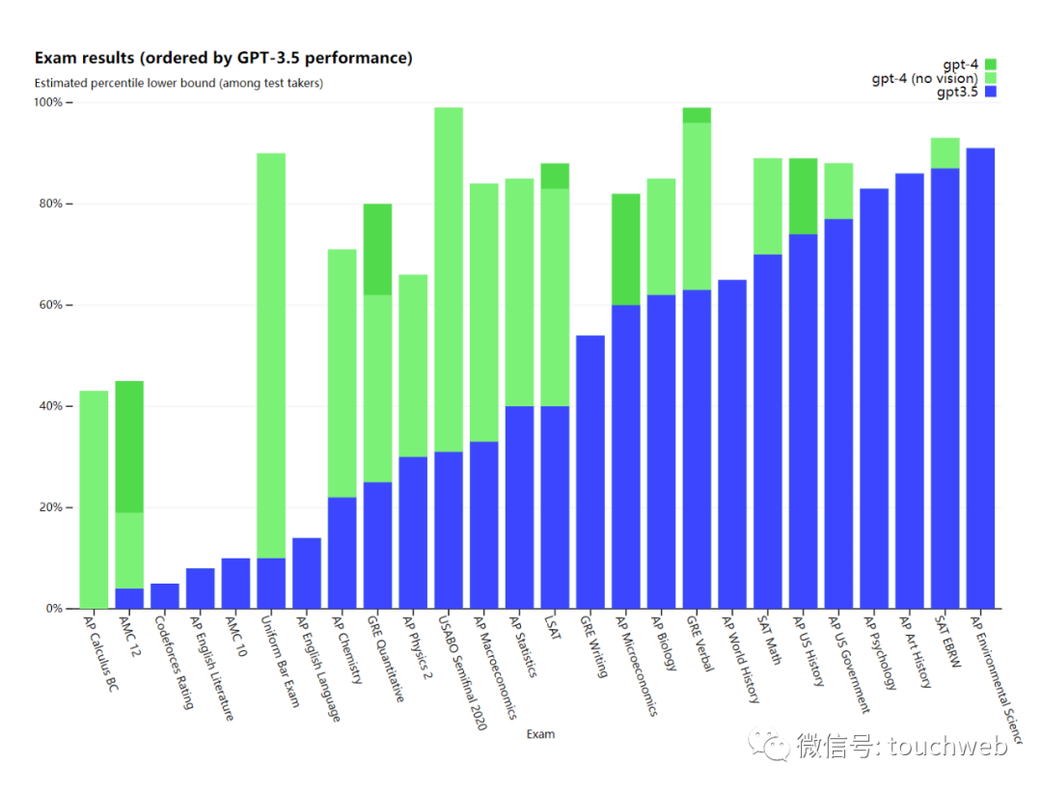The height and width of the screenshot is (792, 1042).
Task: Click the blue AMC 10 bar
Action: (236, 584)
